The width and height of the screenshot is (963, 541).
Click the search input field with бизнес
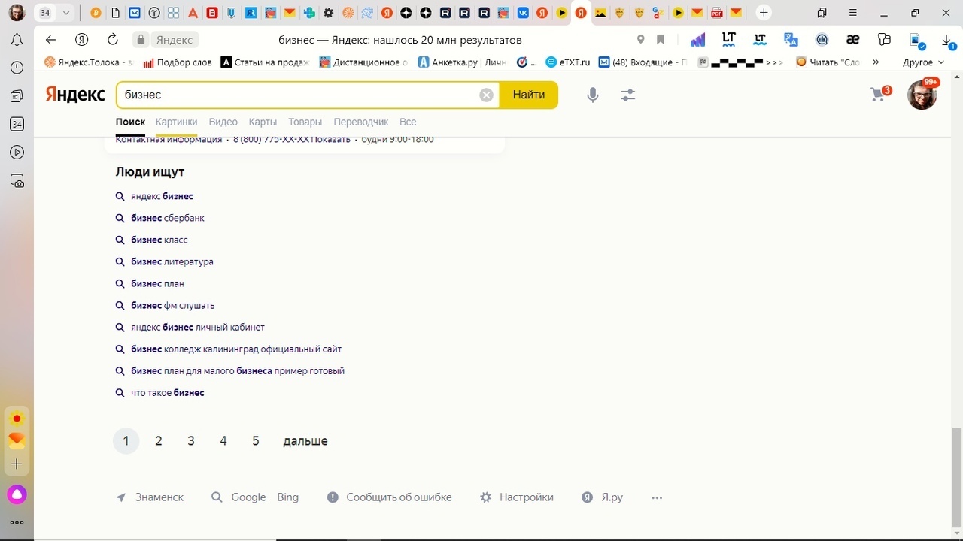coord(301,95)
